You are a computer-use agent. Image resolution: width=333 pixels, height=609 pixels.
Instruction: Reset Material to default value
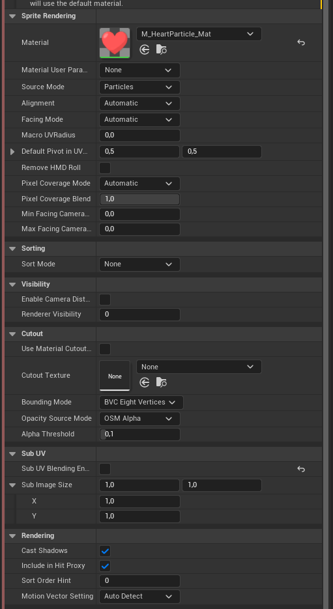coord(301,42)
